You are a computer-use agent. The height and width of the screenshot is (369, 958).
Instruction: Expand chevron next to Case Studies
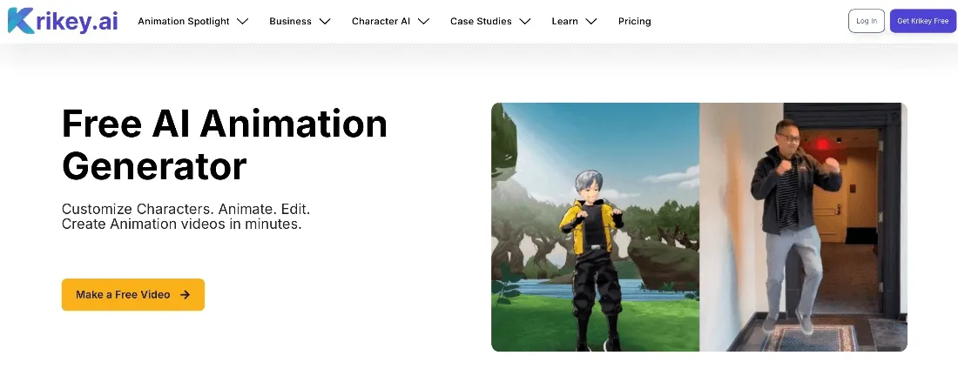[x=525, y=22]
